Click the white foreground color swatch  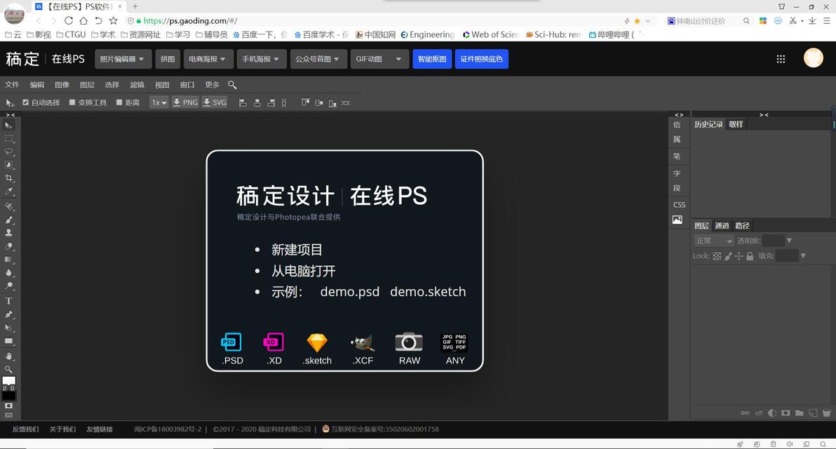point(8,380)
